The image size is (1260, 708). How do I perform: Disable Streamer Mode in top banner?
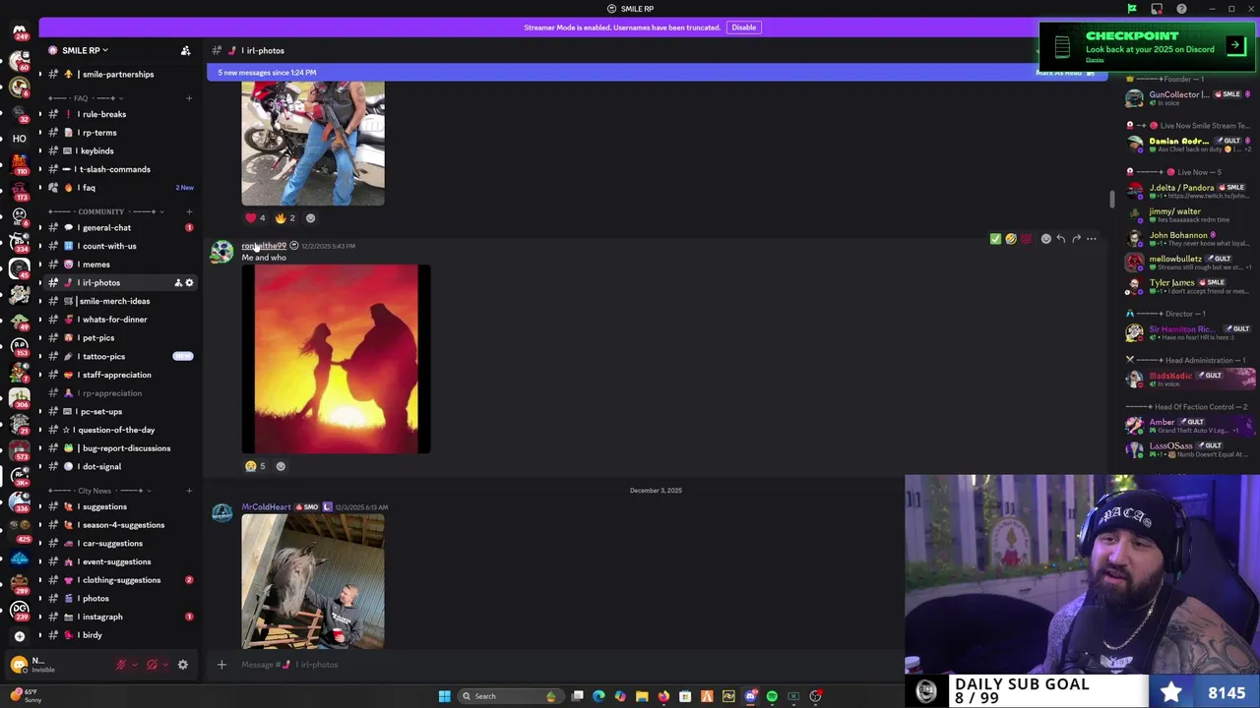(x=743, y=28)
